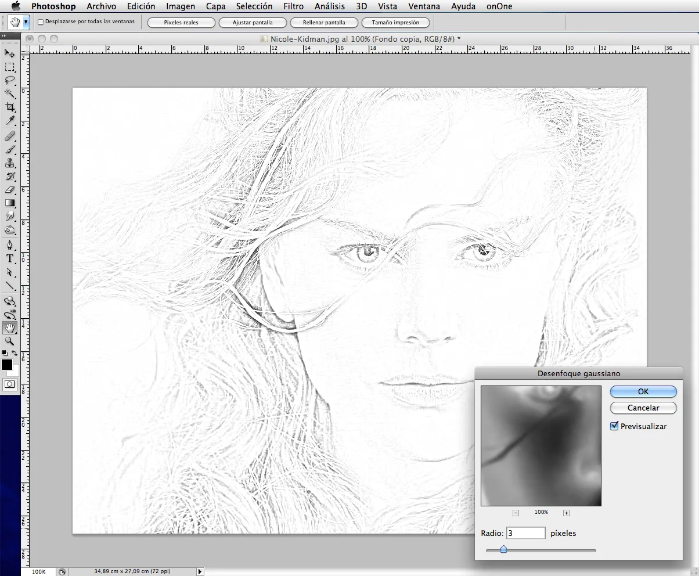
Task: Uncheck the Previsualizar checkbox
Action: click(615, 426)
